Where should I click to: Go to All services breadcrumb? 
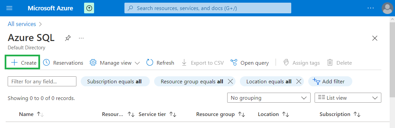pyautogui.click(x=22, y=24)
